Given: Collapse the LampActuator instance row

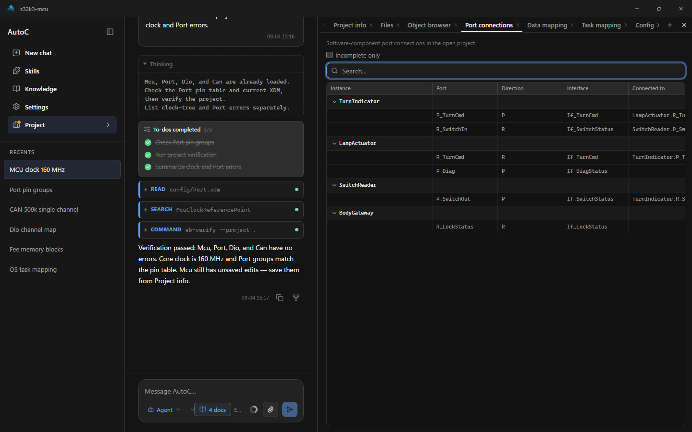Looking at the screenshot, I should [x=334, y=144].
